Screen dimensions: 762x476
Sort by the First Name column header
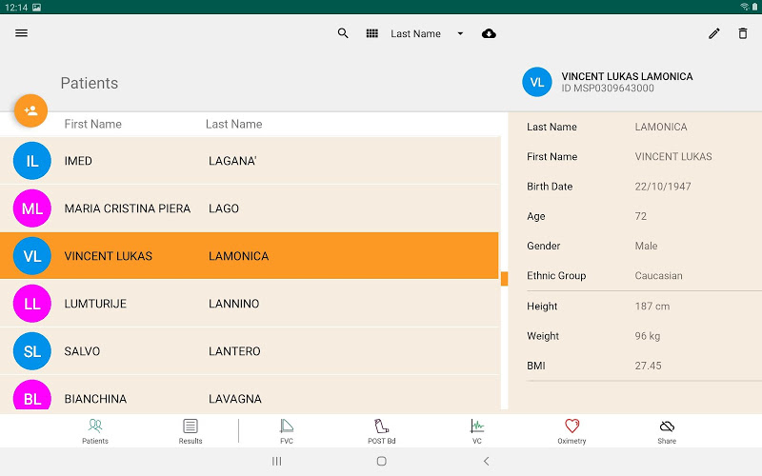coord(92,124)
